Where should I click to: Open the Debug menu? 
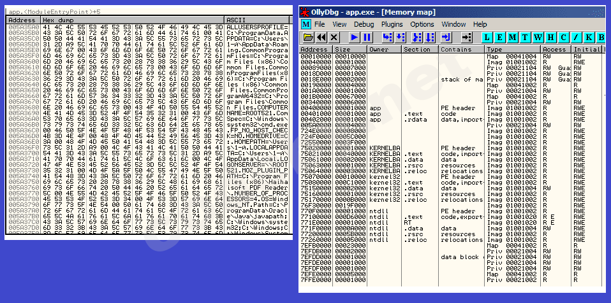click(x=364, y=24)
